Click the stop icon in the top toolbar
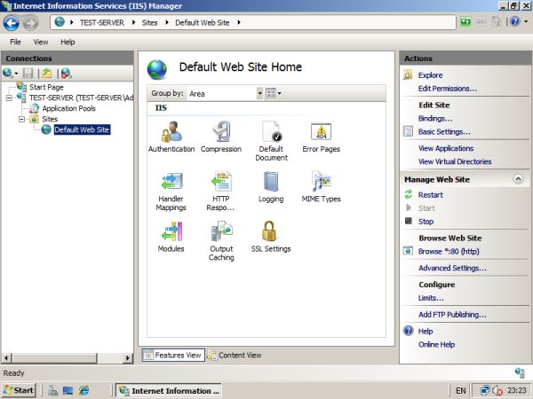Screen dimensions: 533x399 [x=481, y=22]
